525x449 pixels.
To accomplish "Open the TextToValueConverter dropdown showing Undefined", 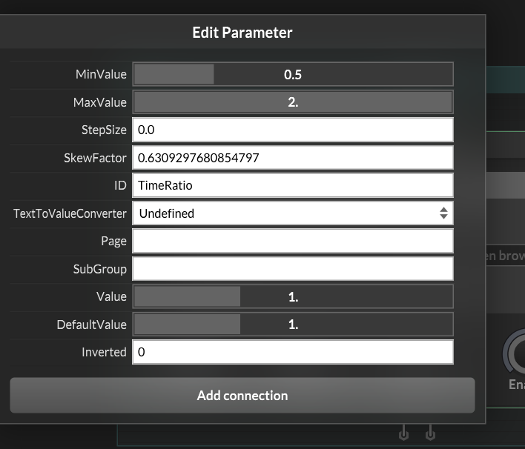I will click(x=292, y=213).
